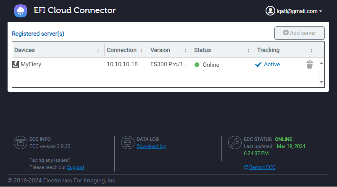Click the ONLINE ECC status text
This screenshot has height=187, width=337.
pos(284,139)
